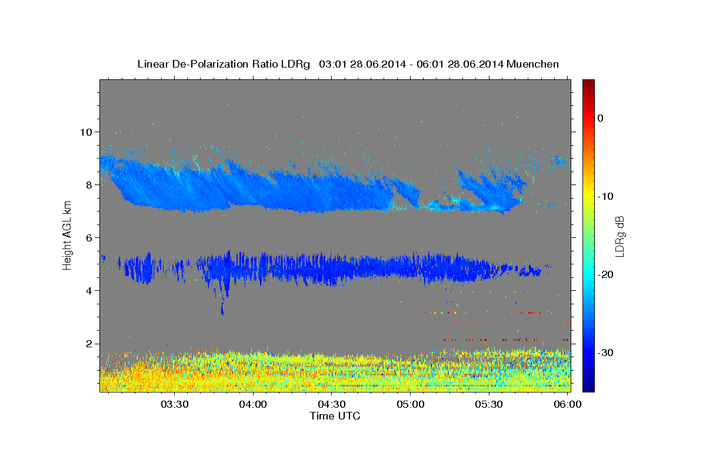The width and height of the screenshot is (706, 470).
Task: Click the '04:30' time axis label
Action: (x=332, y=404)
